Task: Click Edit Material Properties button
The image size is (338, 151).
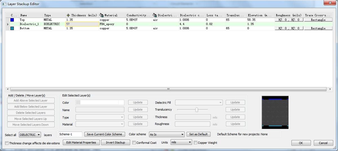Action: tap(81, 143)
